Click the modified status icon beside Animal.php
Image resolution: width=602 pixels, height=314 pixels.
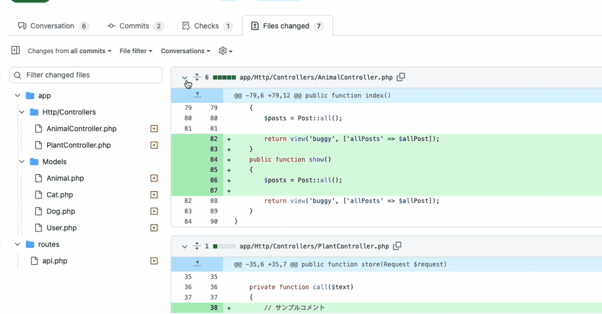(154, 179)
